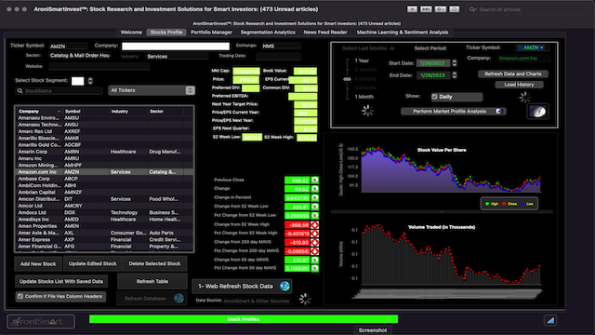Viewport: 595px width, 335px height.
Task: Click the Company name input field
Action: (176, 46)
